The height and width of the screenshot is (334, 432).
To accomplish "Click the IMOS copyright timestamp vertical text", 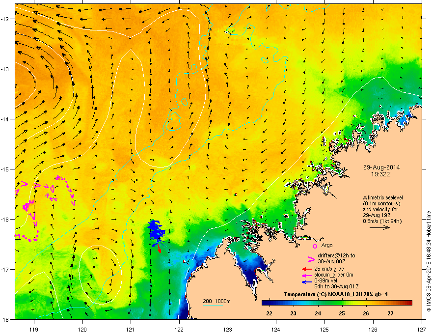I will (429, 261).
